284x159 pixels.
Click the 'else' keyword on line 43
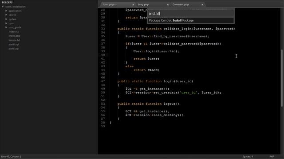(x=130, y=66)
